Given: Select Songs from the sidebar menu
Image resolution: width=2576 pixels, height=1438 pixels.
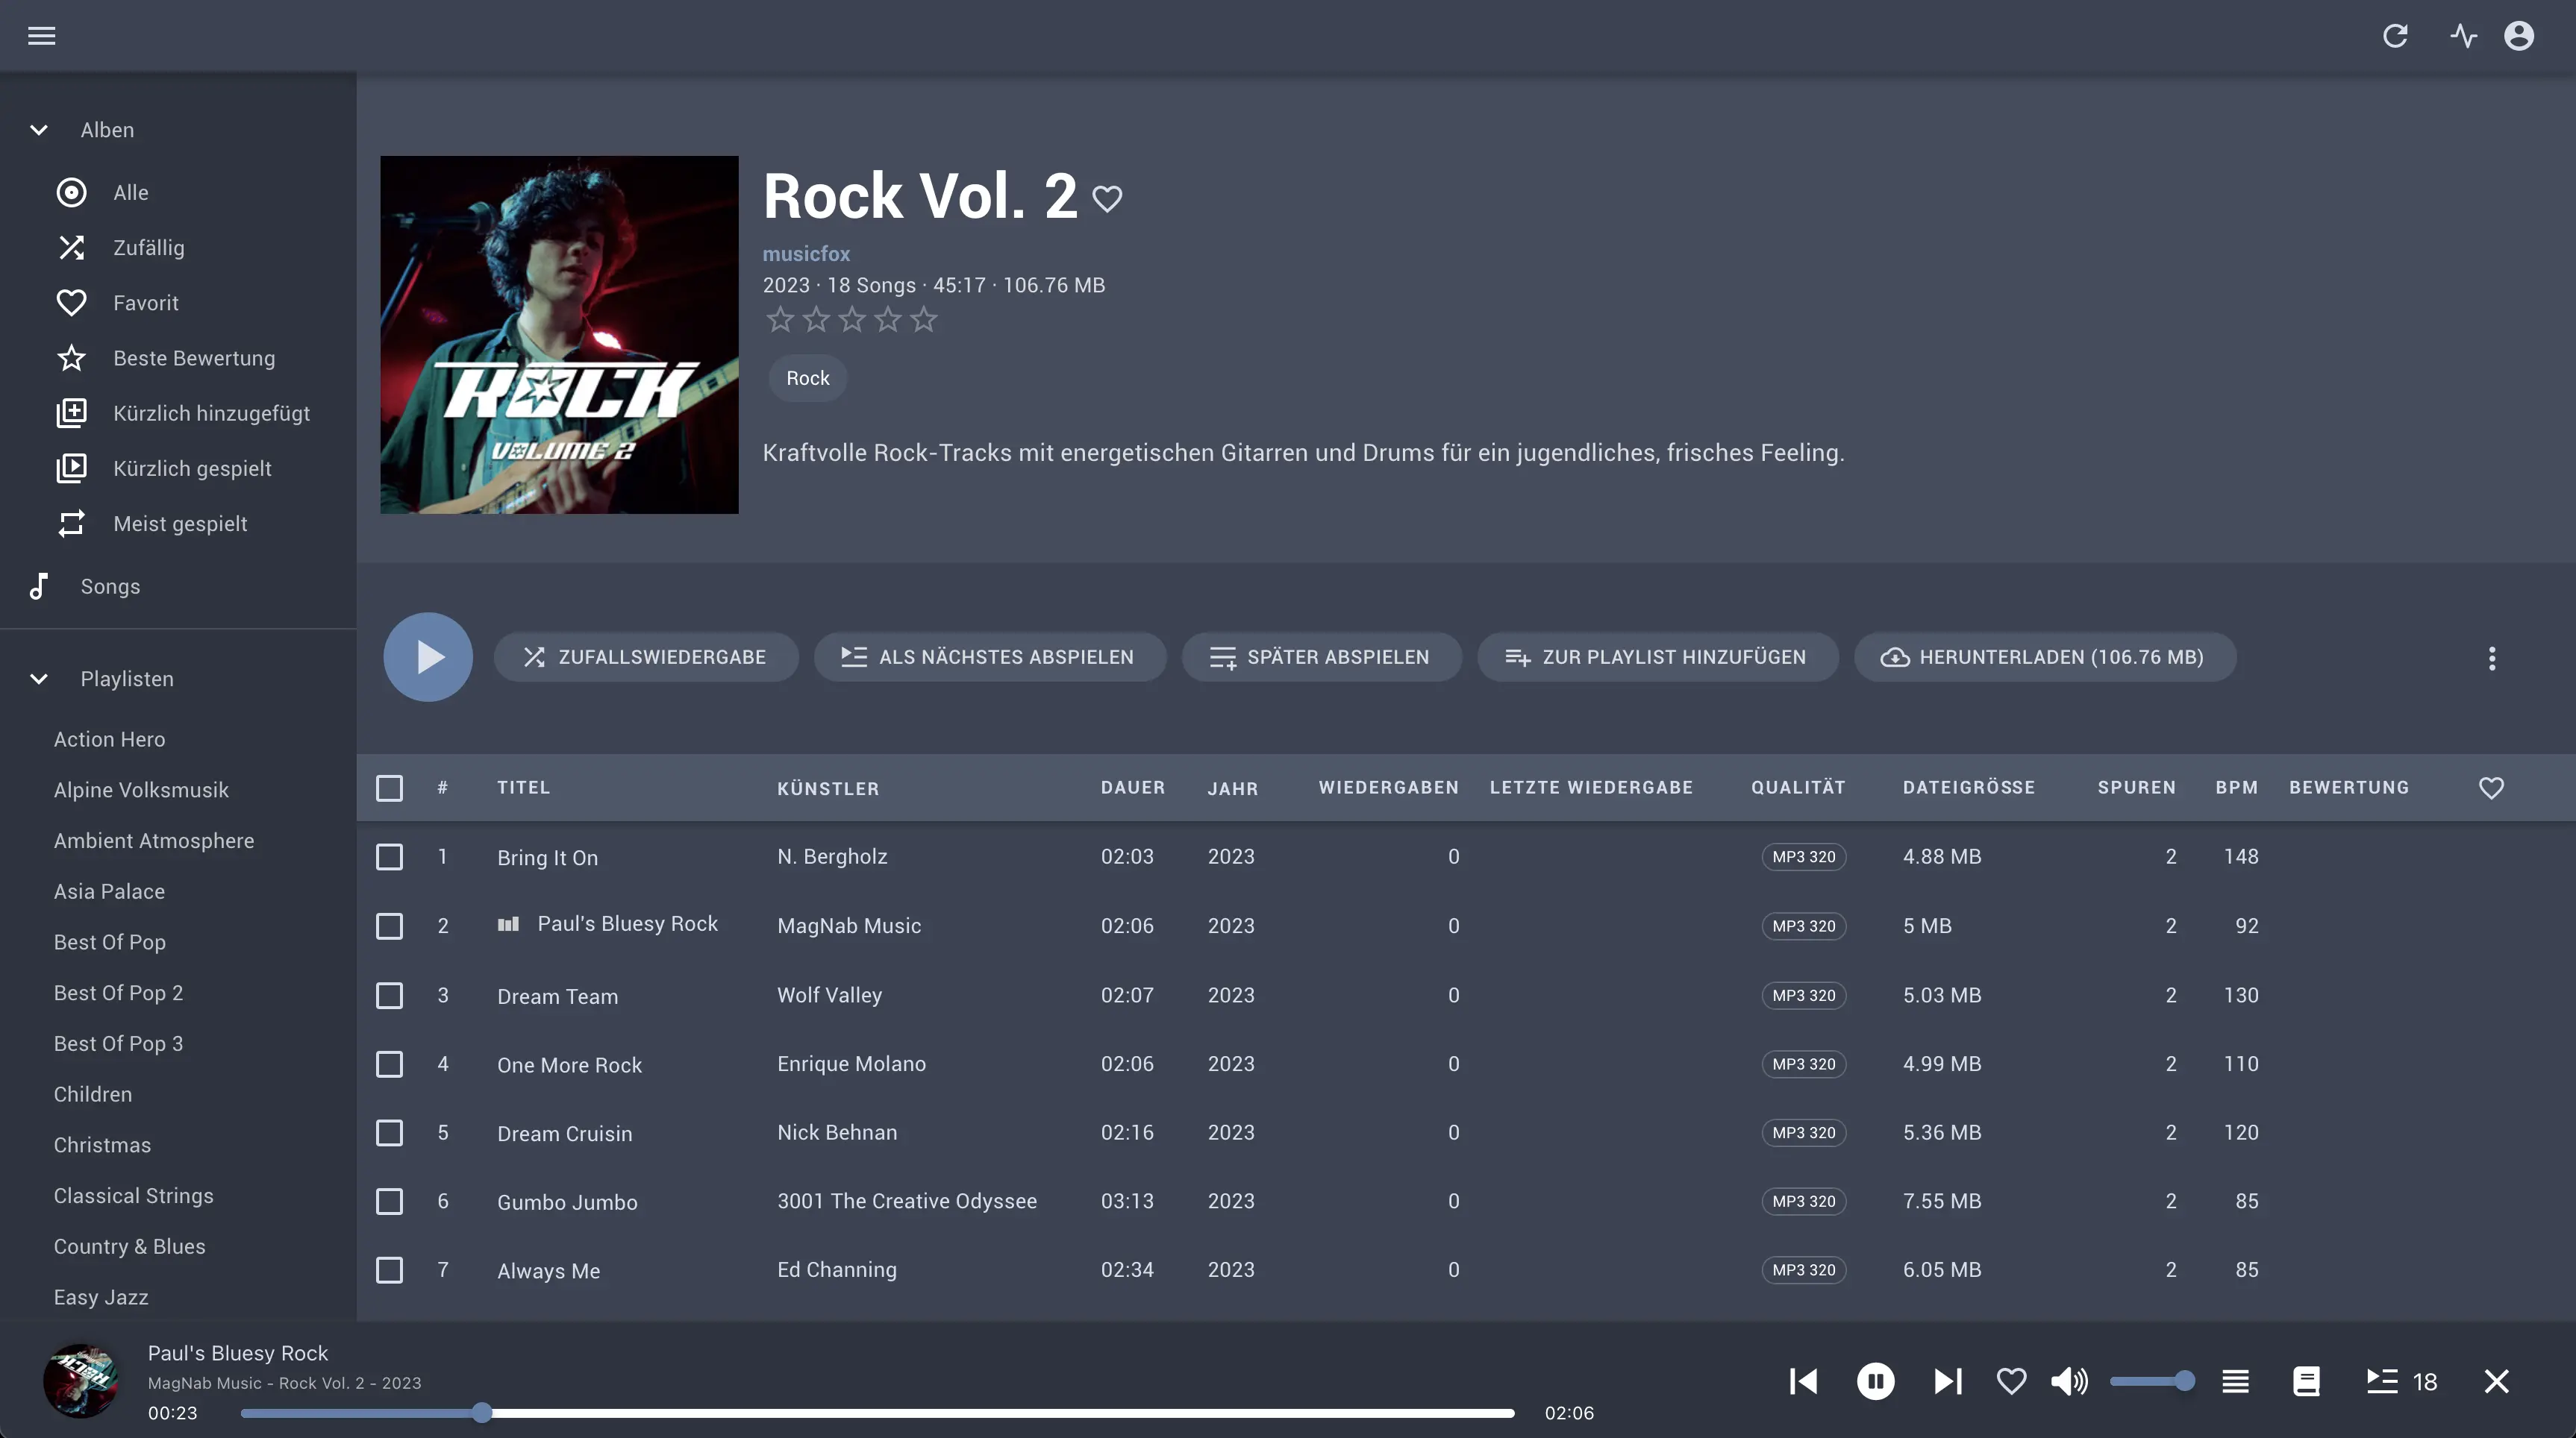Looking at the screenshot, I should point(110,585).
